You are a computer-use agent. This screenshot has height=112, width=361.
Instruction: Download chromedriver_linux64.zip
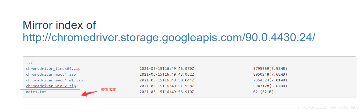53,69
